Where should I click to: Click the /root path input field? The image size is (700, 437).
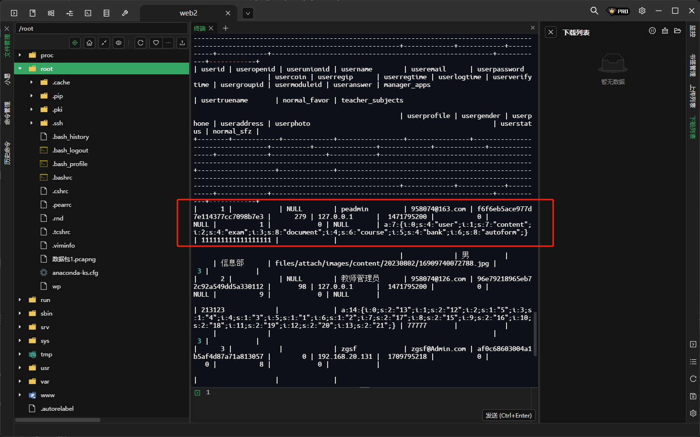click(101, 29)
